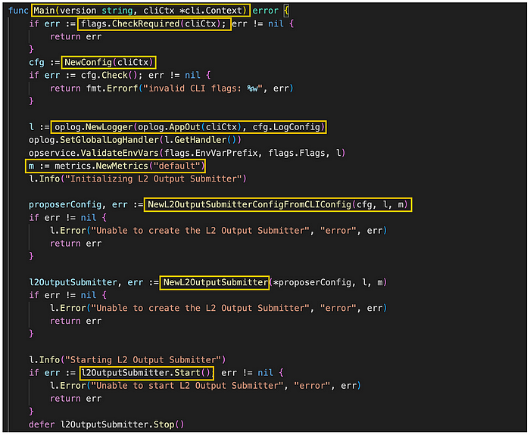This screenshot has width=530, height=435.
Task: Click the "flags.Flags" argument
Action: click(297, 153)
